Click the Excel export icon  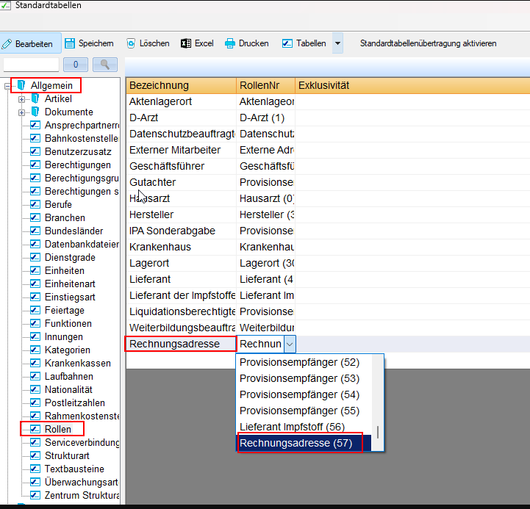186,43
